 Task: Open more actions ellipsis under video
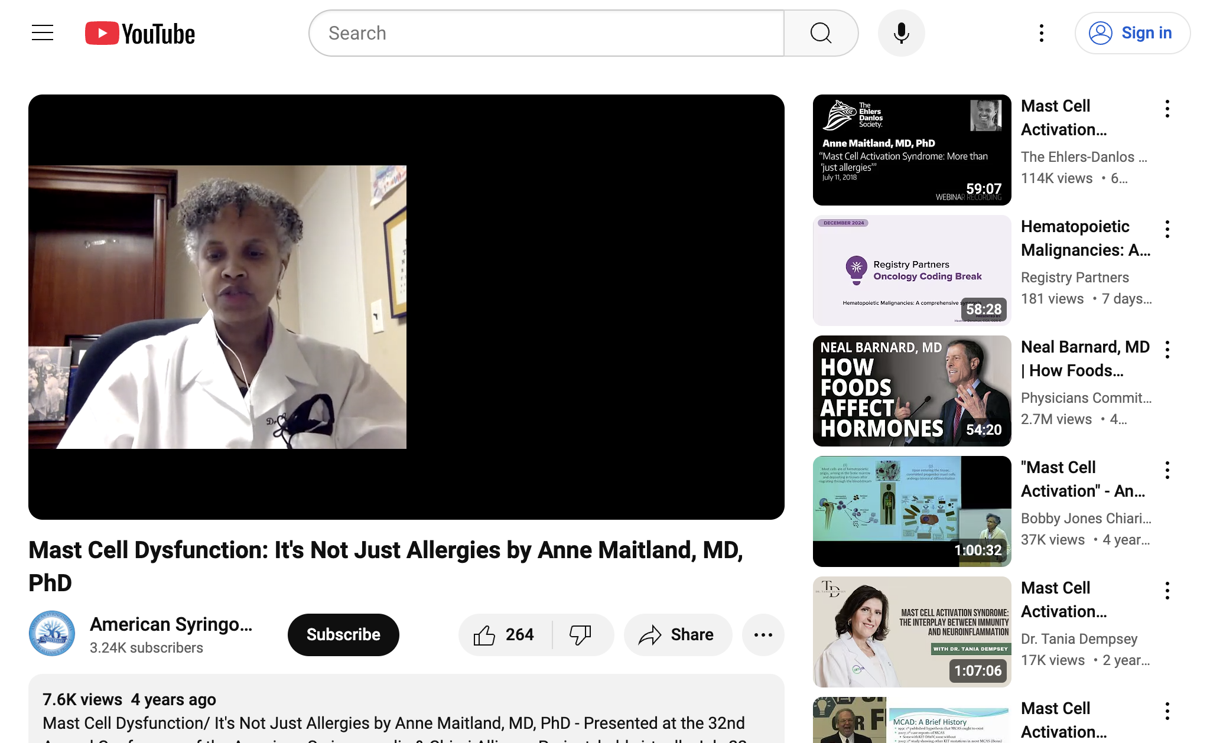[x=763, y=634]
